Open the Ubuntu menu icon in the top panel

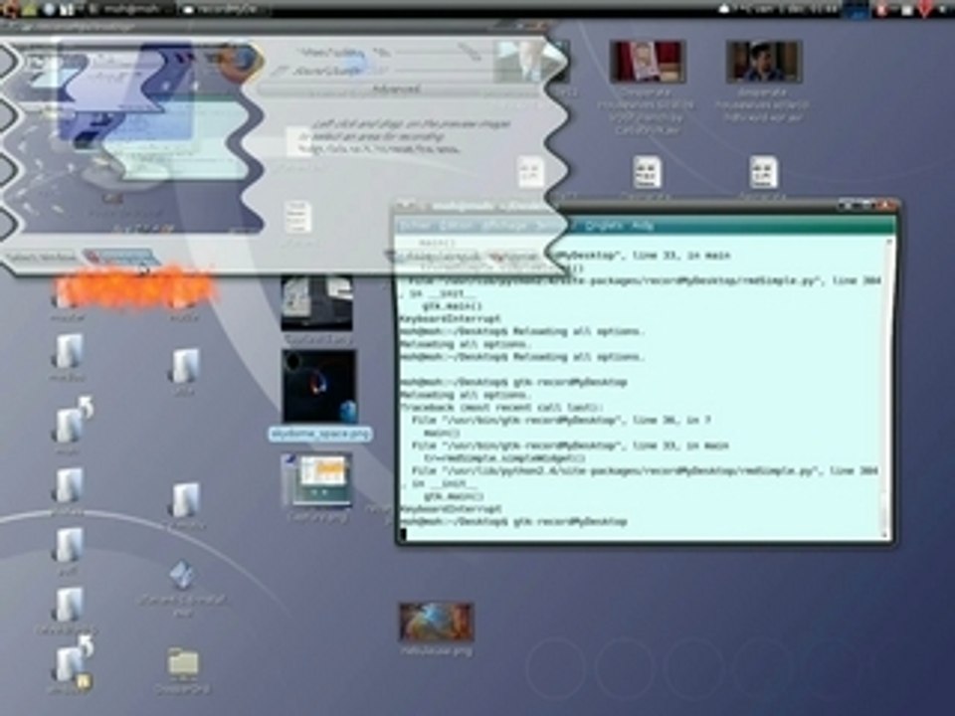pyautogui.click(x=10, y=9)
